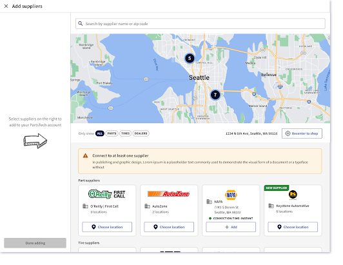The width and height of the screenshot is (343, 265).
Task: Add the NAPA supplier
Action: pyautogui.click(x=231, y=227)
